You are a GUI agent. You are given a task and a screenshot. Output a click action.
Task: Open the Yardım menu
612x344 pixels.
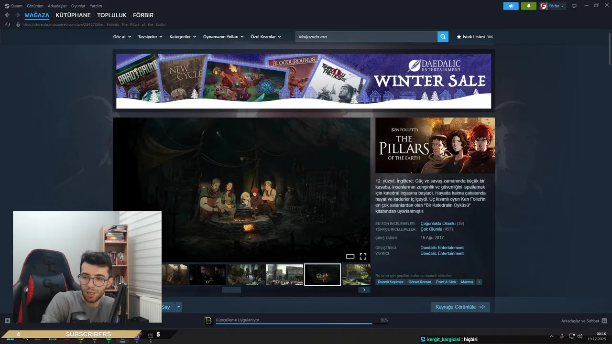coord(96,6)
